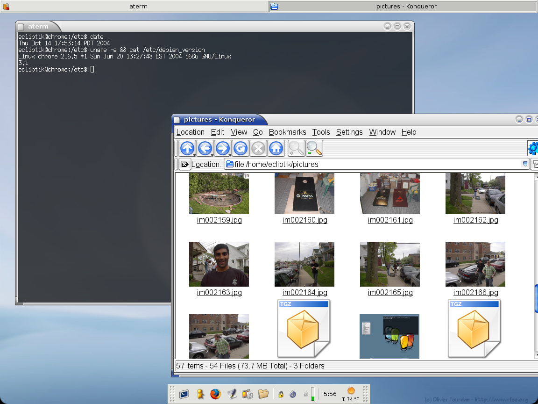This screenshot has height=404, width=538.
Task: Open the terminal launcher in the panel
Action: click(x=184, y=394)
